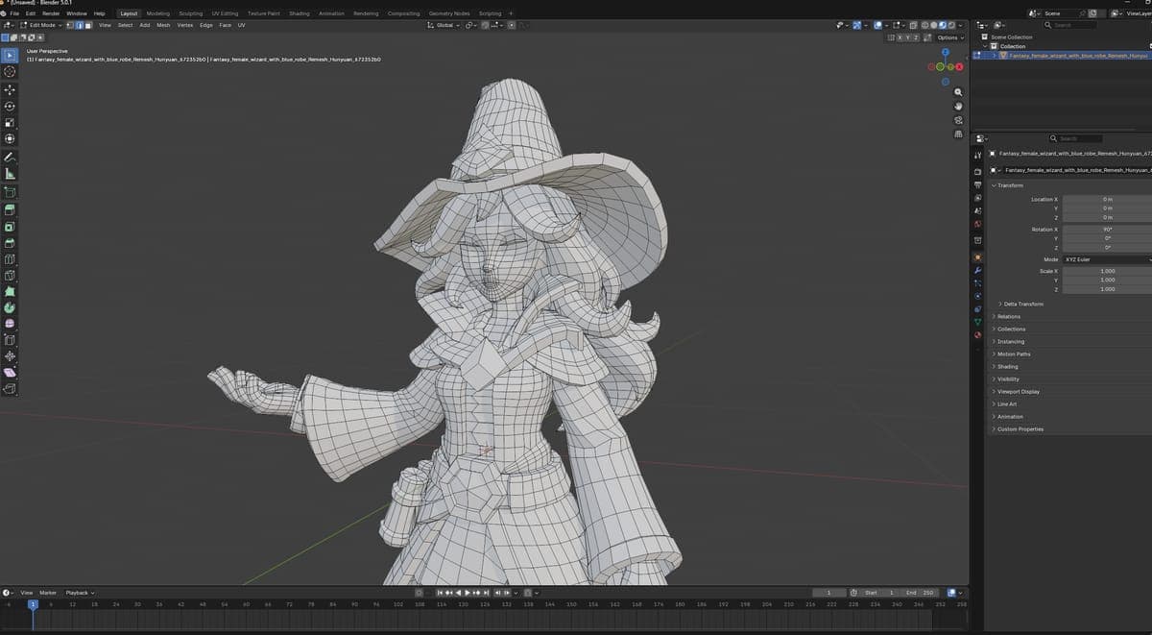The height and width of the screenshot is (635, 1152).
Task: Enable vertex select mode
Action: (71, 25)
